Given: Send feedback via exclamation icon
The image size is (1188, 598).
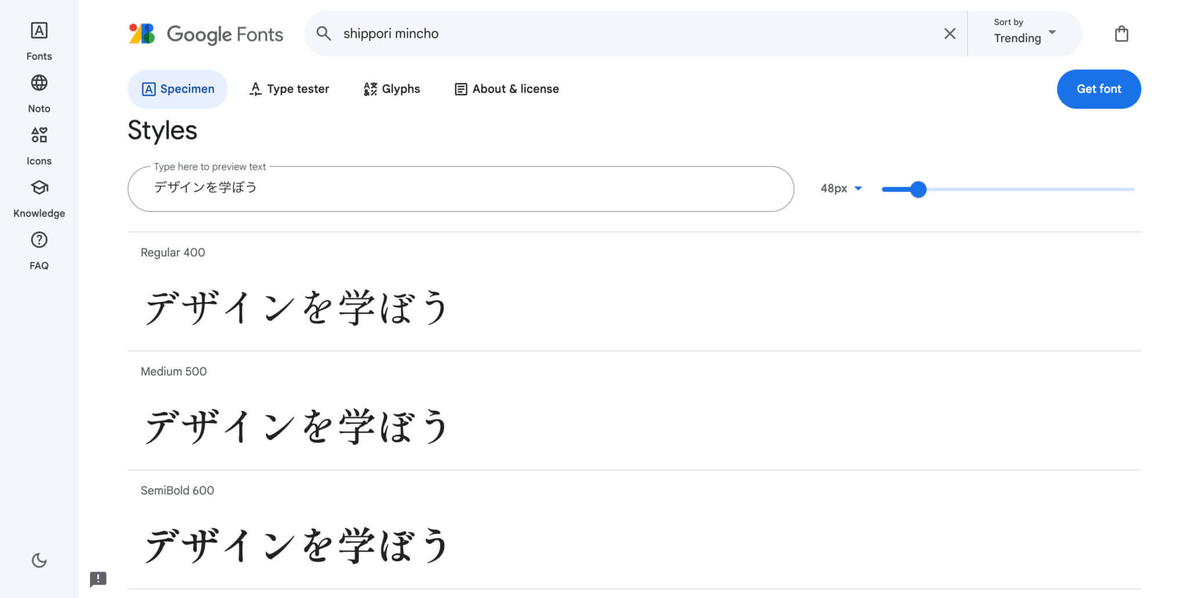Looking at the screenshot, I should pos(98,579).
